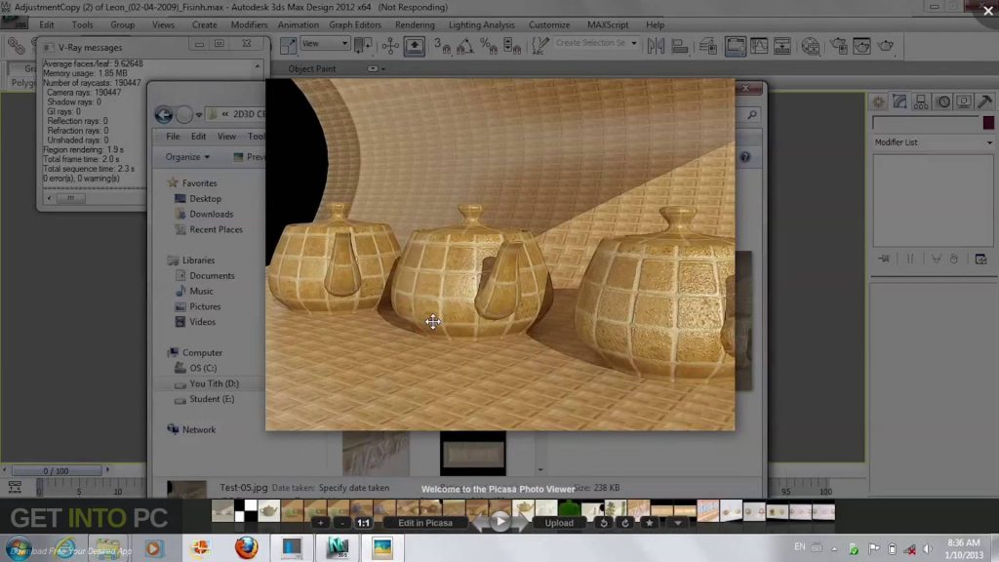Open the Explorer recent locations dropdown arrow
The image size is (999, 562).
[x=199, y=115]
